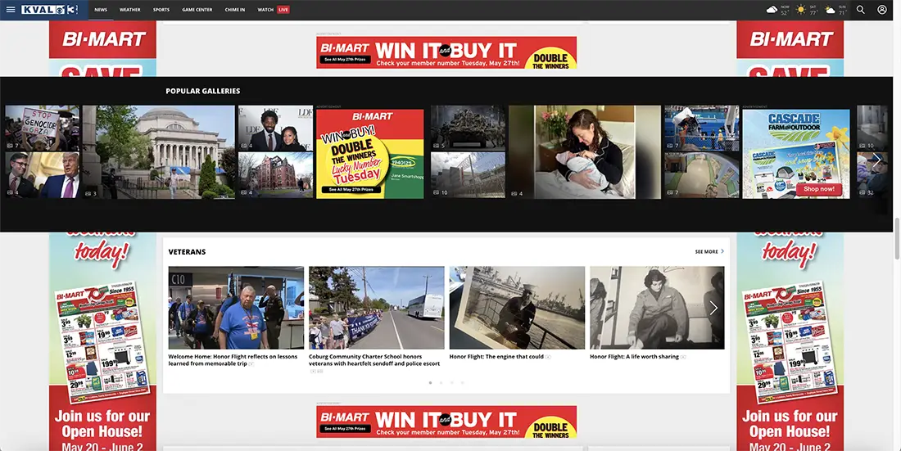Advance Veterans carousel with right arrow
This screenshot has height=451, width=901.
click(x=713, y=308)
